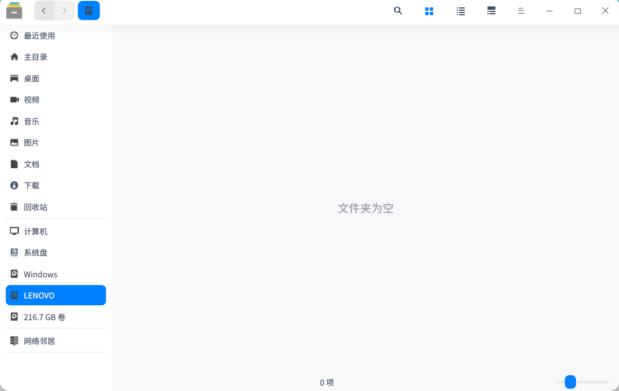Switch to tree view mode
619x391 pixels.
491,10
